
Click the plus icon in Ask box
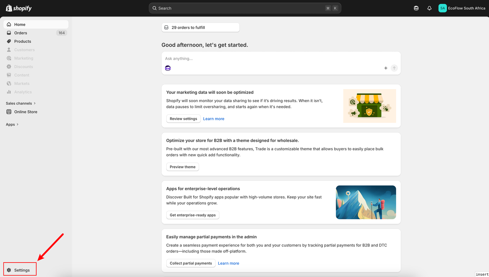[385, 68]
